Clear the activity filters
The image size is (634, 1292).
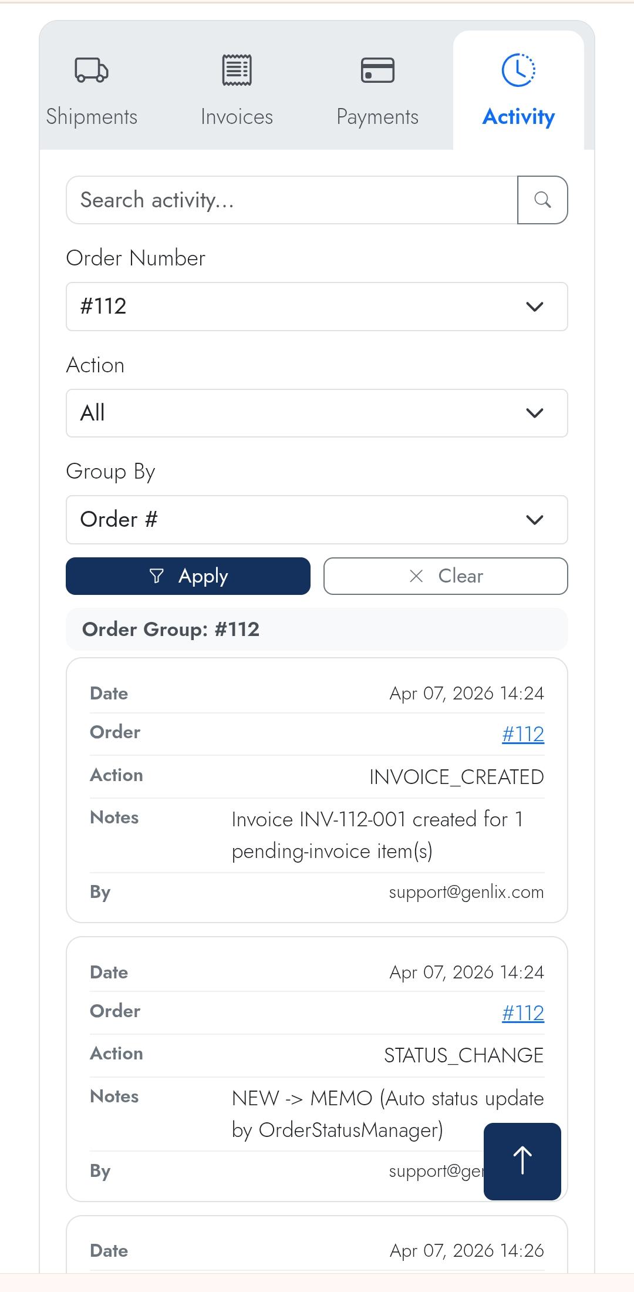(x=446, y=576)
